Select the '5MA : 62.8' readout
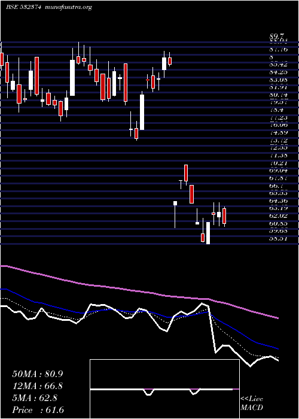 (35, 398)
